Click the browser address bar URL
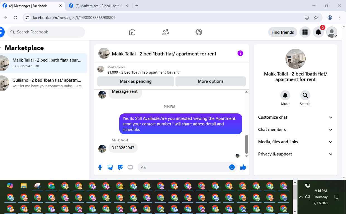 point(74,18)
